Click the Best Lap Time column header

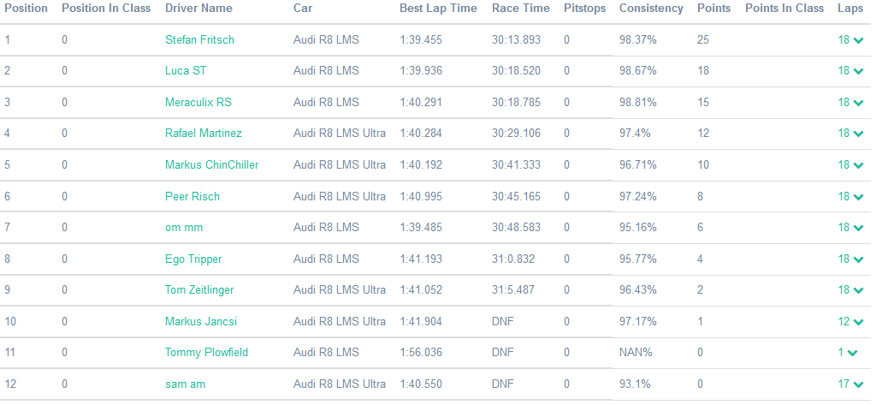(438, 9)
